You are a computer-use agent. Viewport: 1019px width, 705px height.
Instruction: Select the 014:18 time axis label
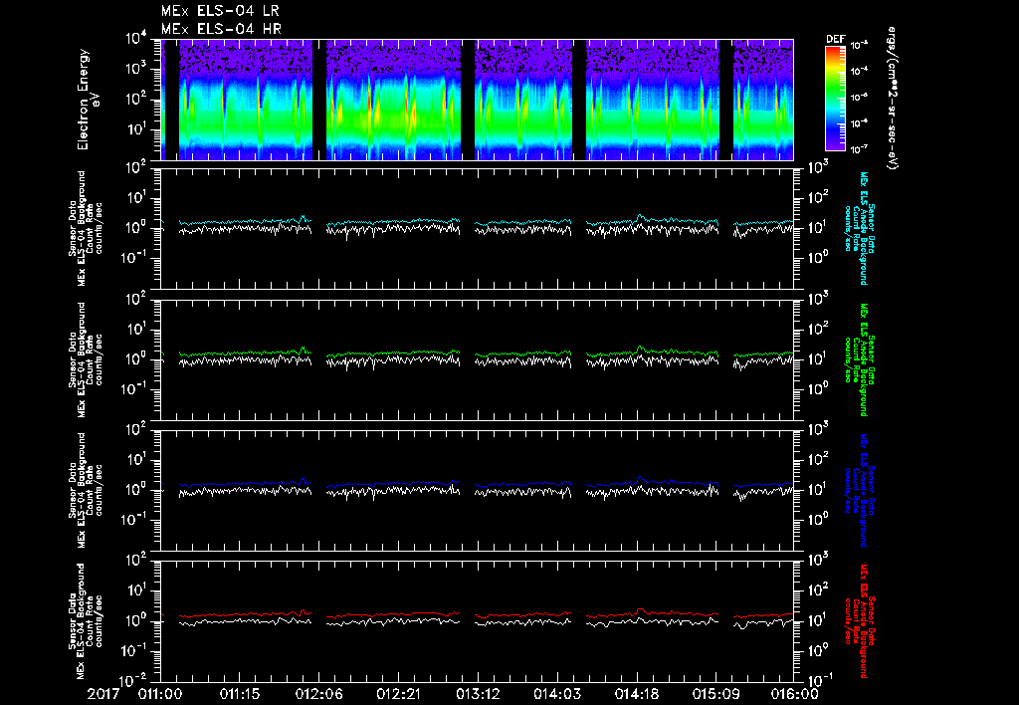coord(637,693)
